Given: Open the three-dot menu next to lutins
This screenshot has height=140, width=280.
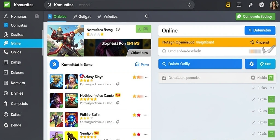Looking at the screenshot, I should pos(272,88).
